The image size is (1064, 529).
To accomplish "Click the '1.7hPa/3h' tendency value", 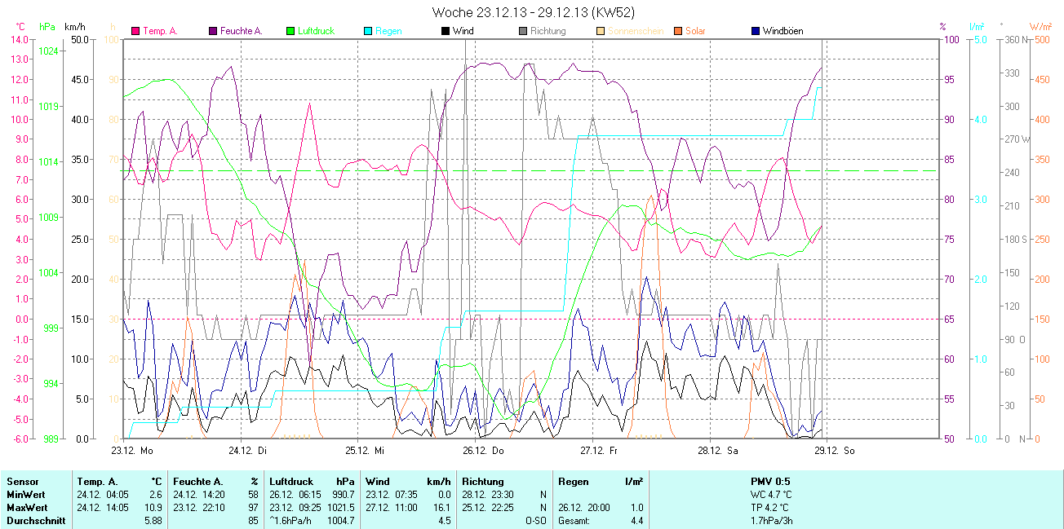I will coord(771,521).
